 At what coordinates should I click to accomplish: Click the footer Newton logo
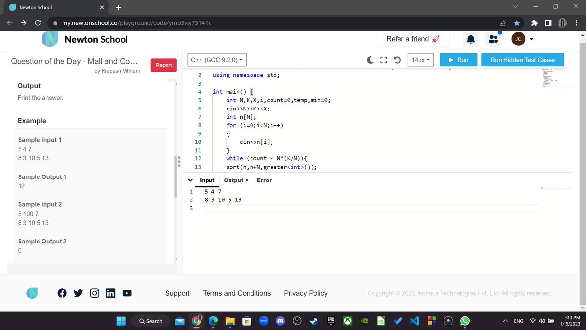pyautogui.click(x=32, y=293)
